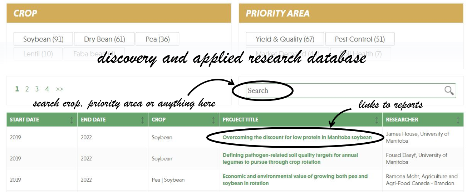Jump to page 3 of results
This screenshot has height=192, width=467.
coord(37,89)
